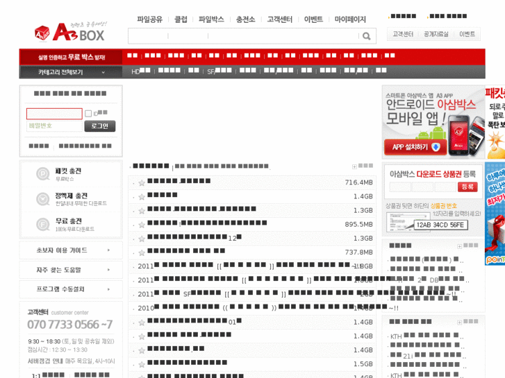Click 공개자료실 quick link
The width and height of the screenshot is (505, 378).
pyautogui.click(x=436, y=34)
